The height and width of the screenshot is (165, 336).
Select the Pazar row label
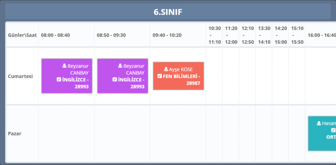point(15,133)
